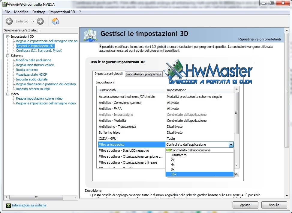Select Antialias - Correzione gamma row
This screenshot has width=292, height=213.
point(166,103)
